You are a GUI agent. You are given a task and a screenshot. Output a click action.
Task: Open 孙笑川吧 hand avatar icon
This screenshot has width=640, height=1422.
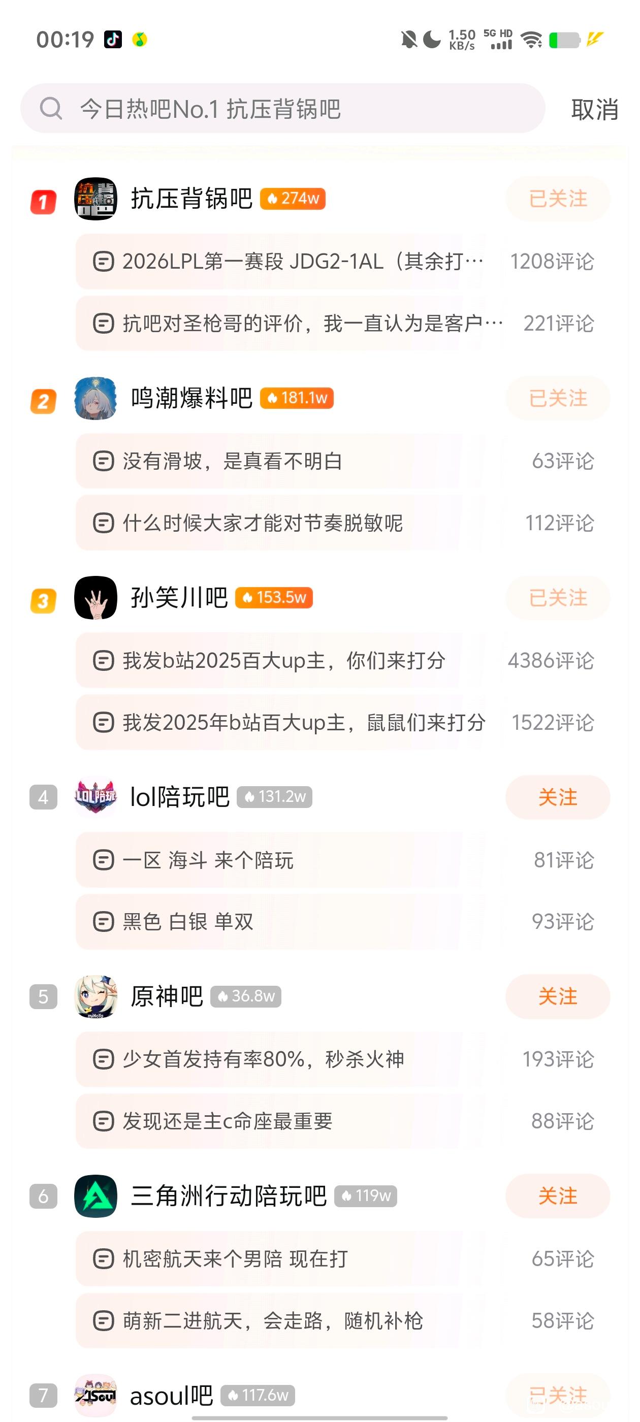point(95,597)
